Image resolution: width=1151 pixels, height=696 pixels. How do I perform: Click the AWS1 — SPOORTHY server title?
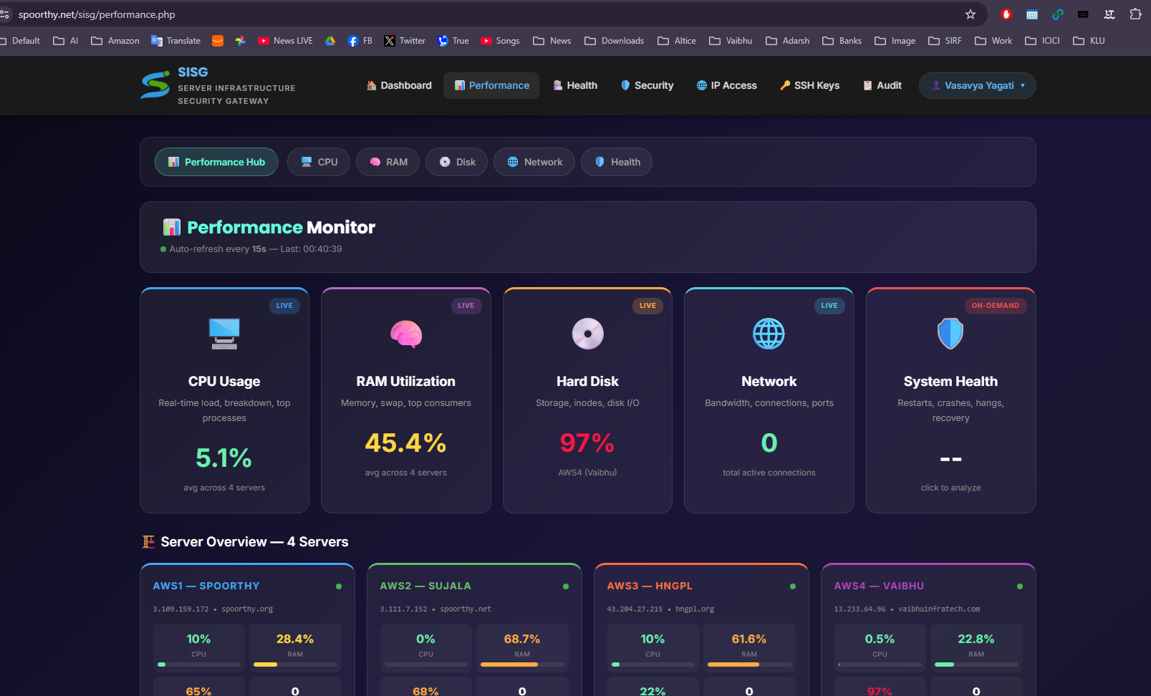coord(206,586)
